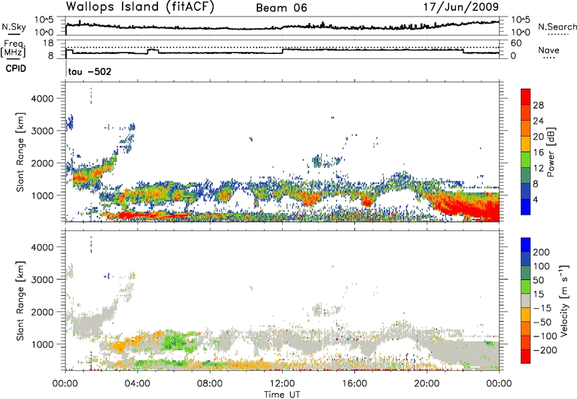This screenshot has height=399, width=577.
Task: Click the 'Time UT' axis title
Action: [x=282, y=395]
